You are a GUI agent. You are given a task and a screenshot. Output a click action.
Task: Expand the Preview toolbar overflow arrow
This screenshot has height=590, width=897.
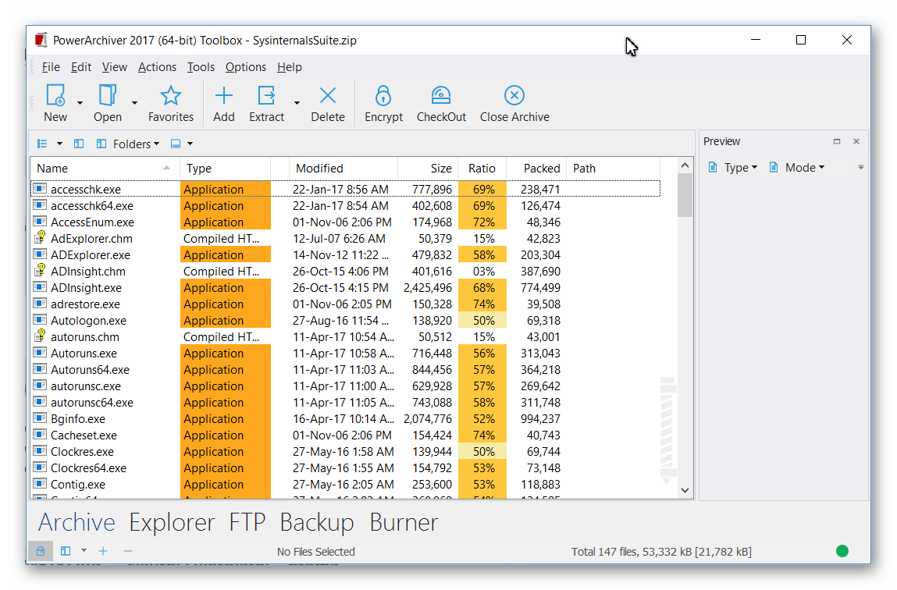861,168
